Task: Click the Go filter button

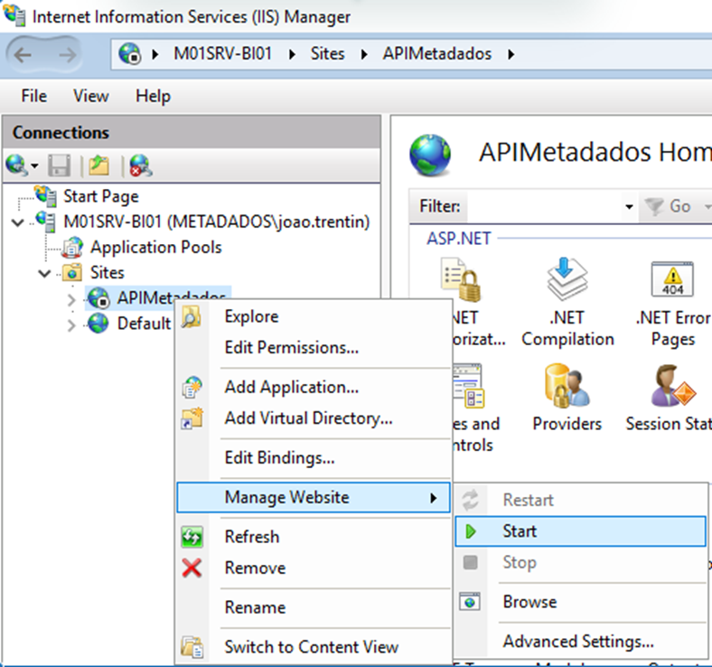Action: [670, 207]
